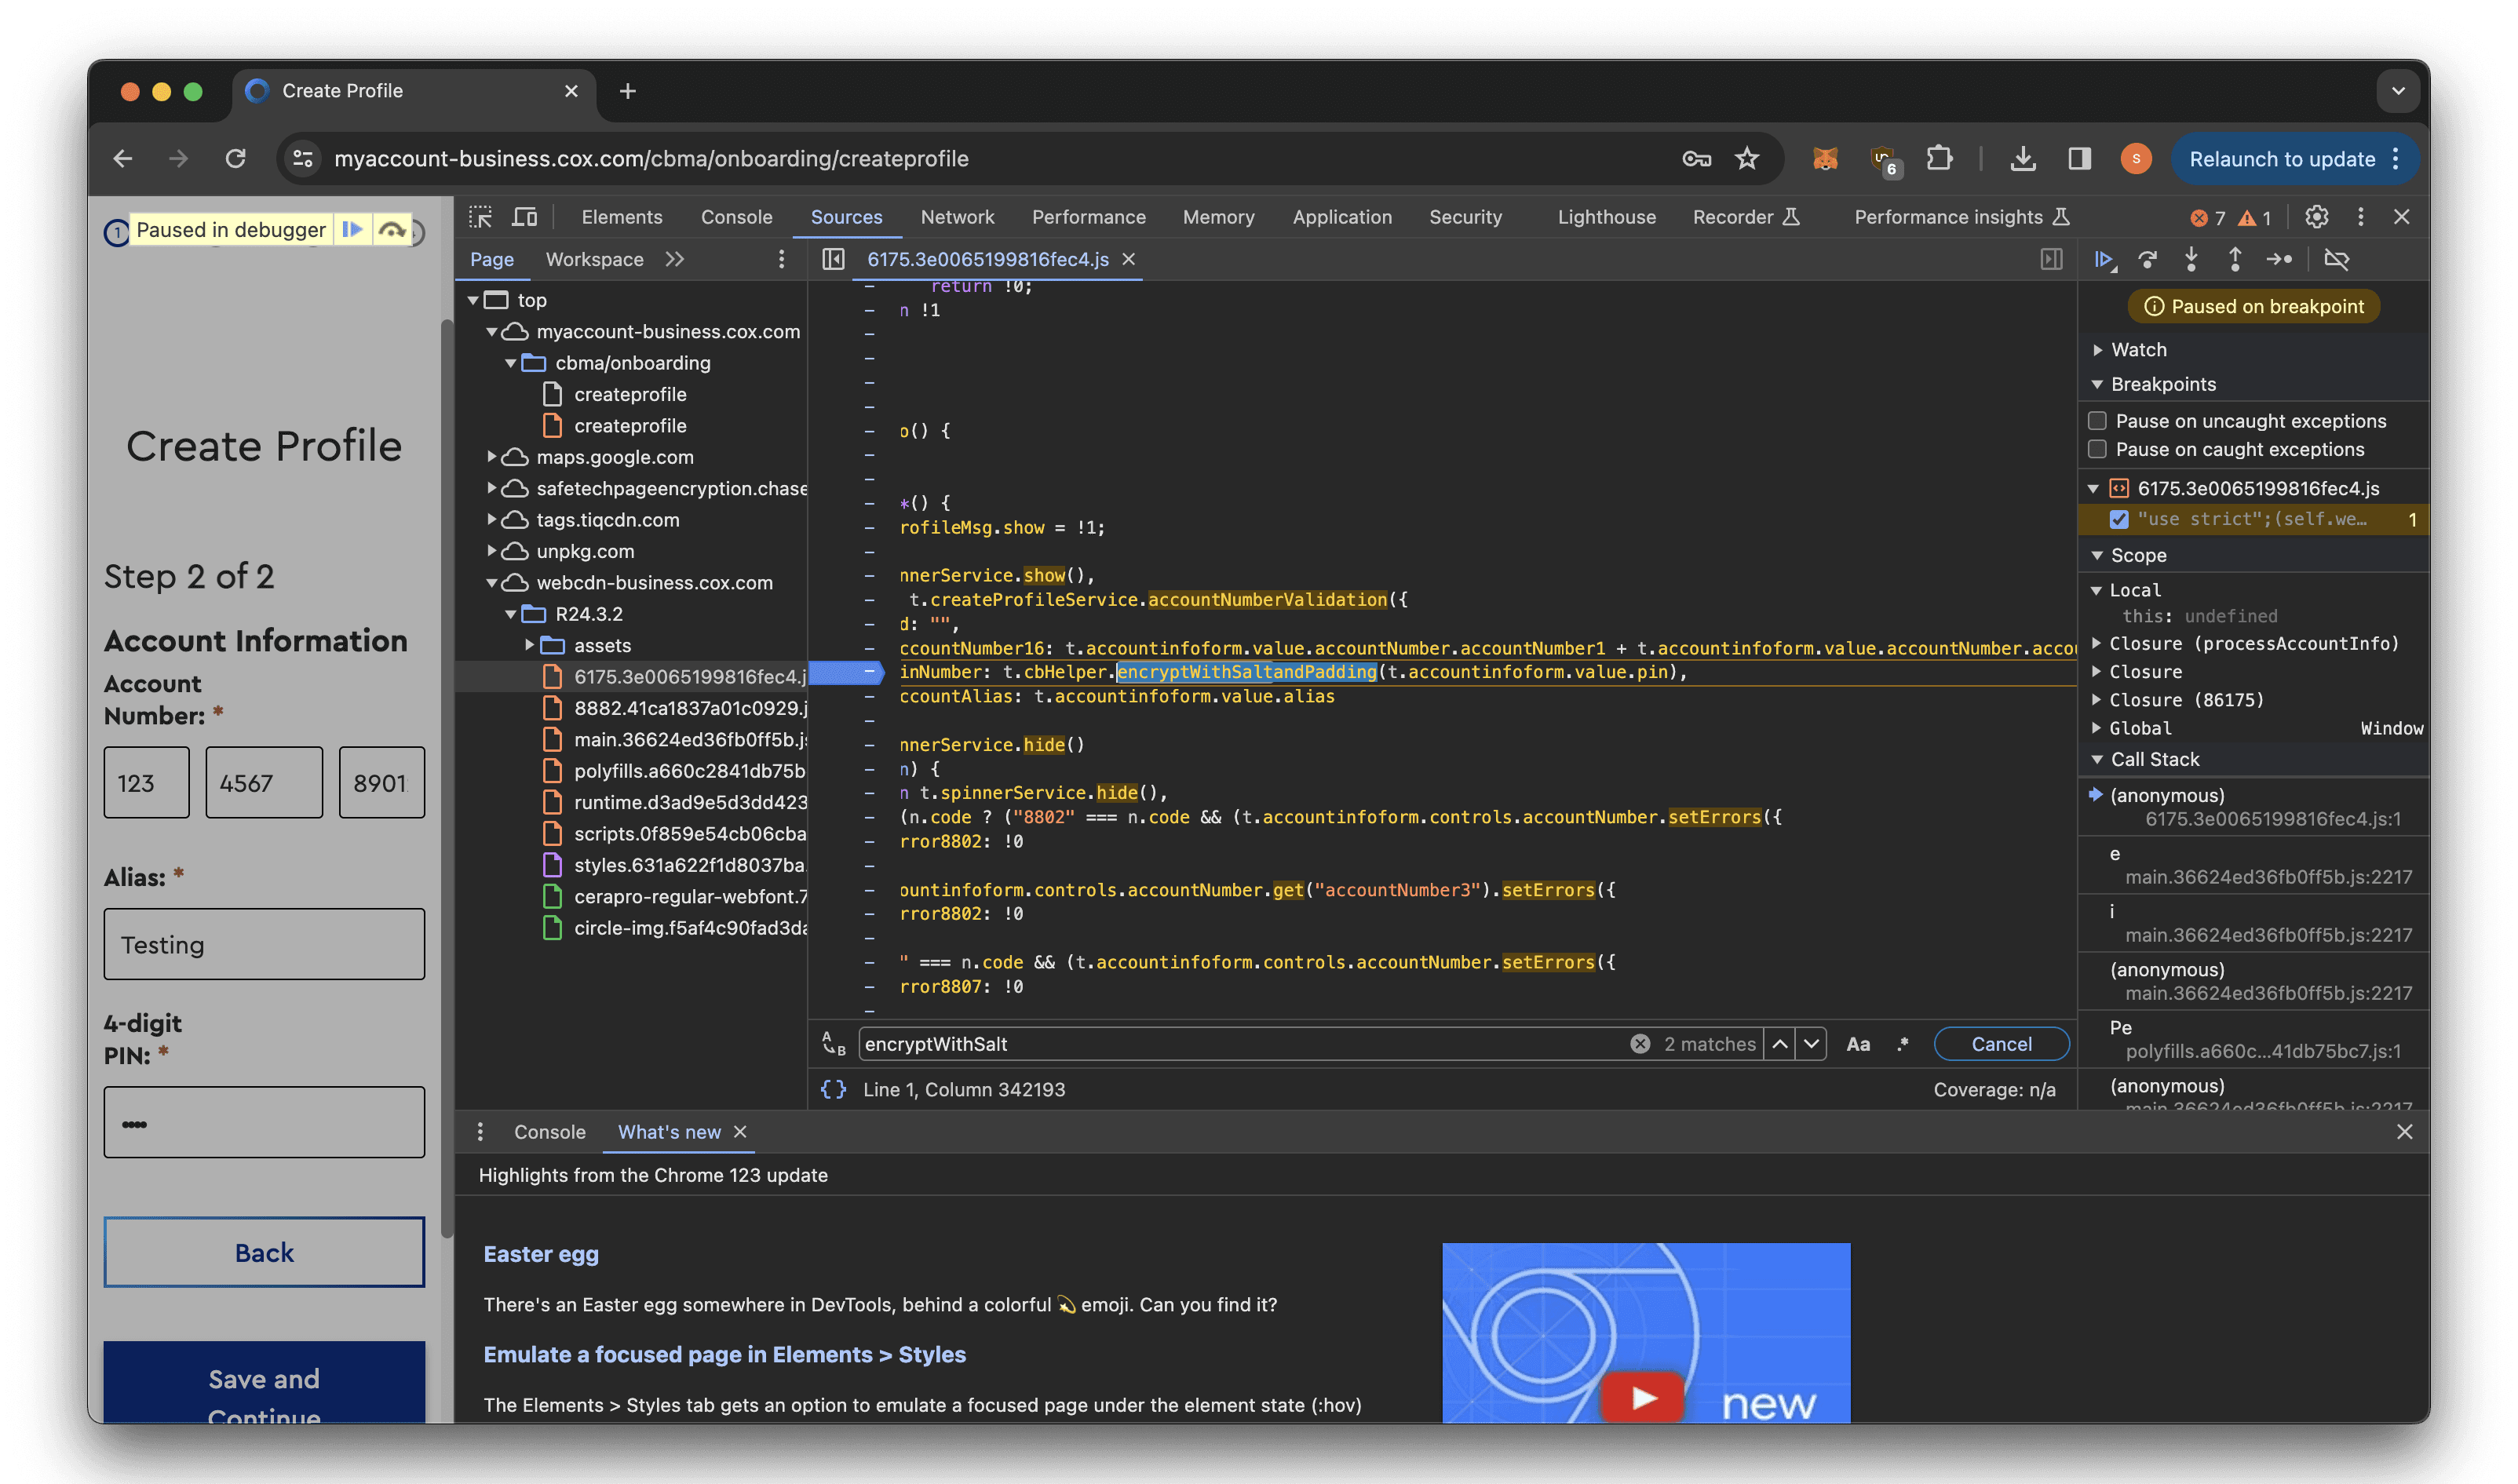
Task: Open the Console drawer tab
Action: tap(549, 1131)
